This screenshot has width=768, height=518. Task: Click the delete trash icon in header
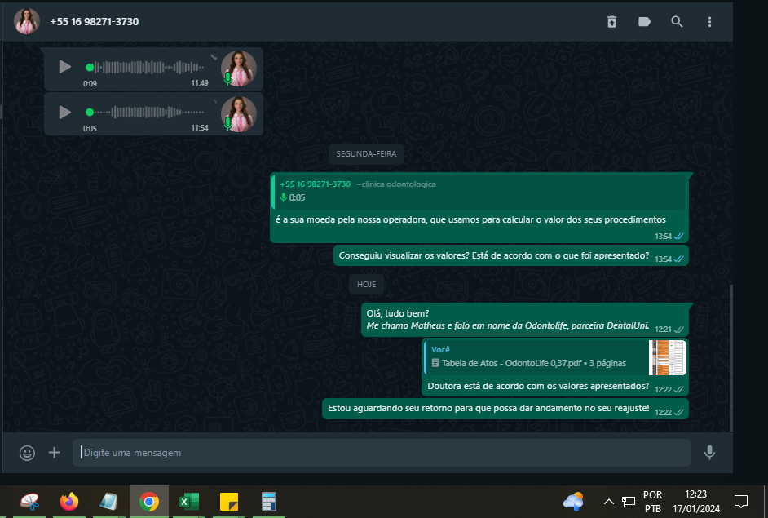click(611, 21)
